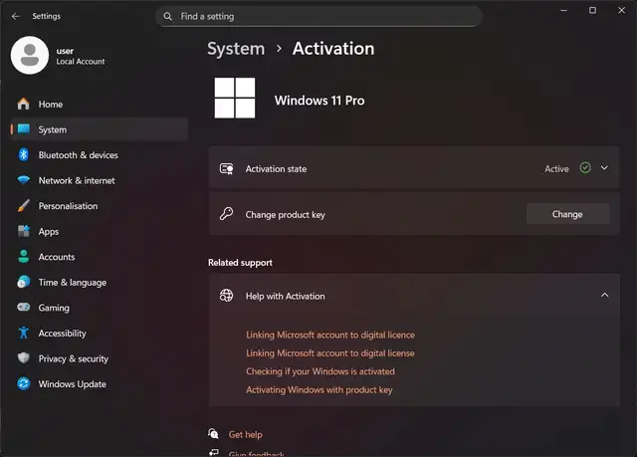Go to Network & internet settings
This screenshot has height=457, width=637.
100,180
